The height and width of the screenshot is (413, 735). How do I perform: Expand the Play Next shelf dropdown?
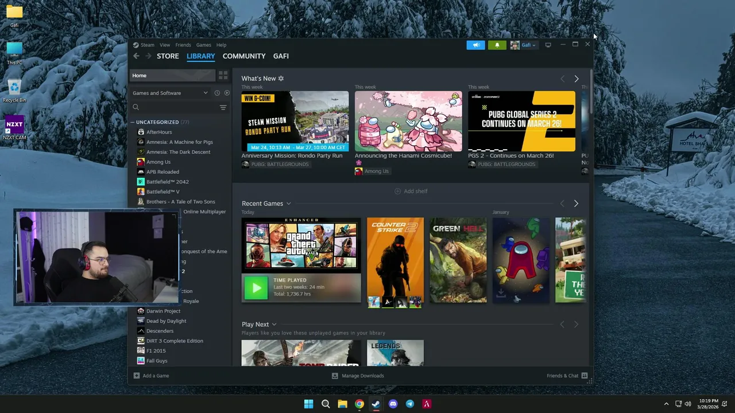point(274,325)
